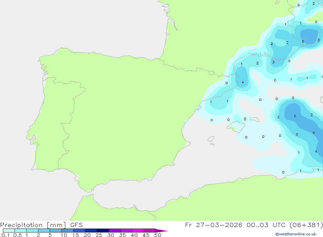This screenshot has width=323, height=237.
Task: Select the 35–40 mm legend swatch
Action: coord(126,231)
